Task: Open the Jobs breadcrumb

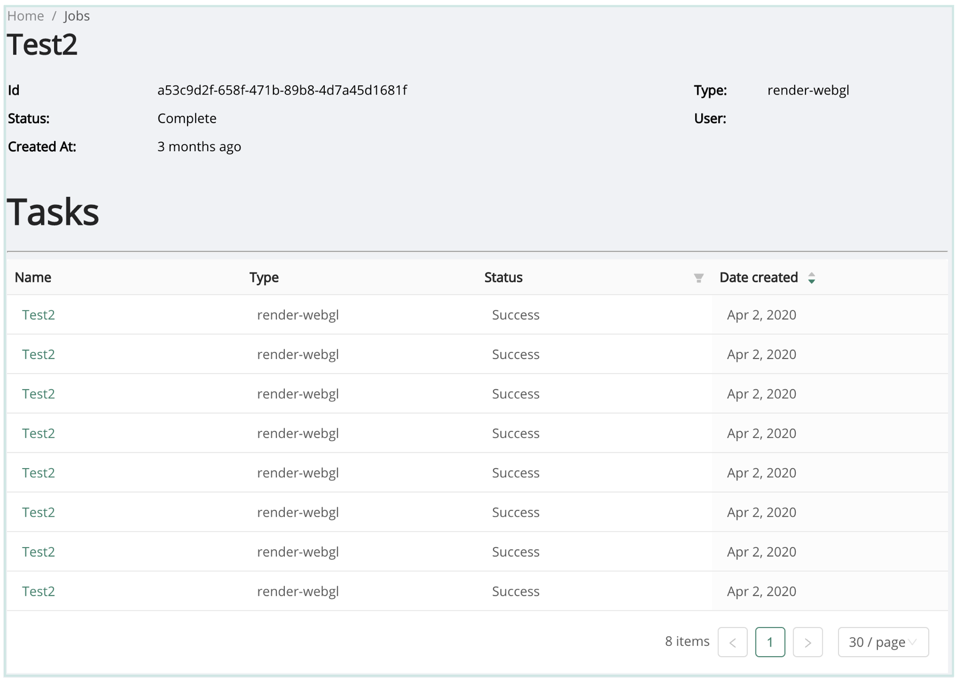Action: click(77, 16)
